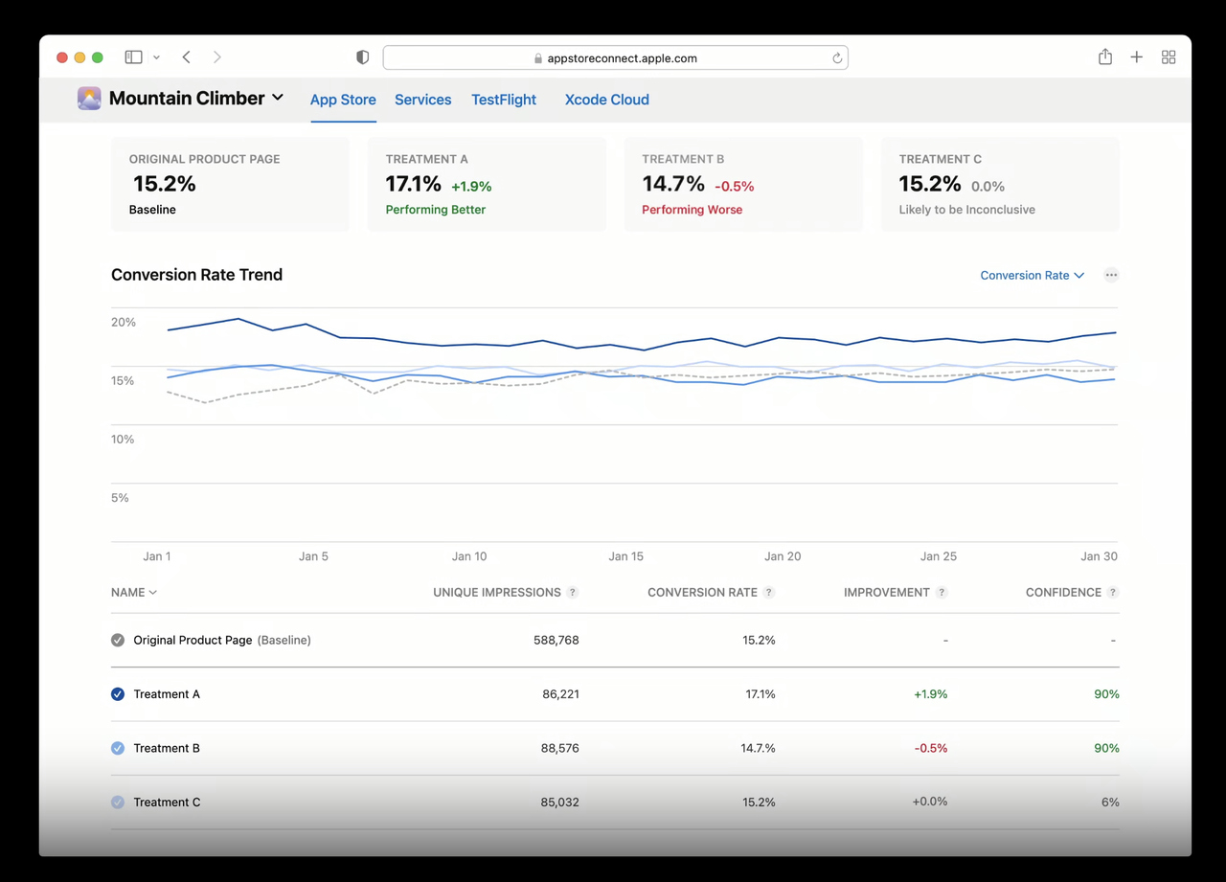
Task: Click the Safari address bar
Action: tap(615, 58)
